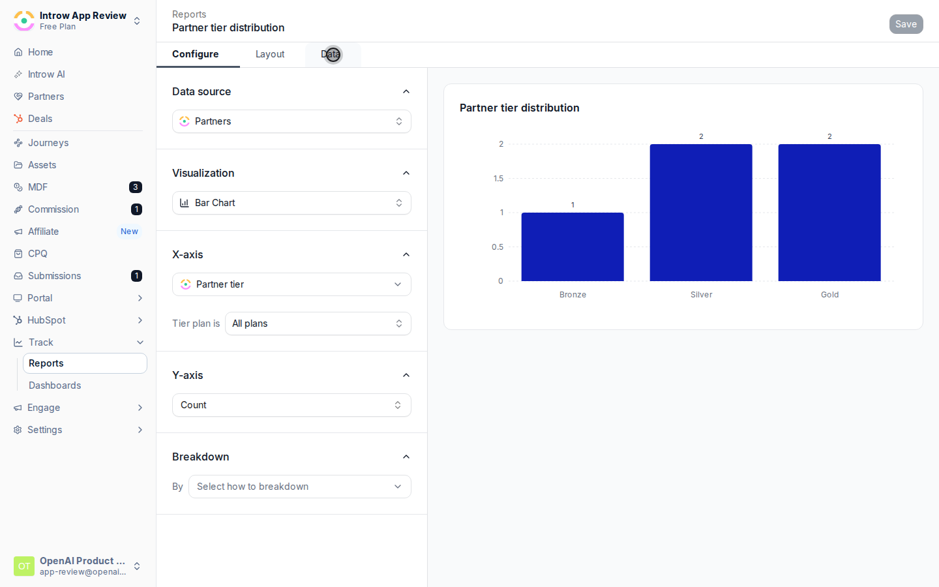The width and height of the screenshot is (939, 587).
Task: Click the Deals HubSpot icon
Action: coord(18,119)
